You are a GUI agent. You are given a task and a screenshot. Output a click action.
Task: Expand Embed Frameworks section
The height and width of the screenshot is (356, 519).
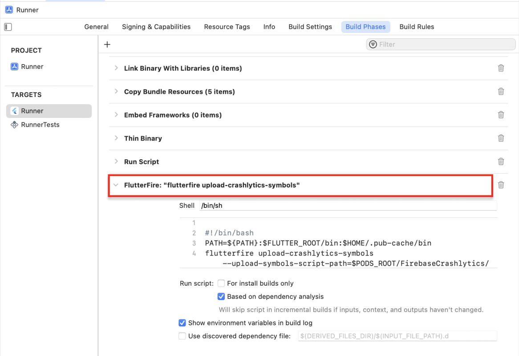click(116, 115)
